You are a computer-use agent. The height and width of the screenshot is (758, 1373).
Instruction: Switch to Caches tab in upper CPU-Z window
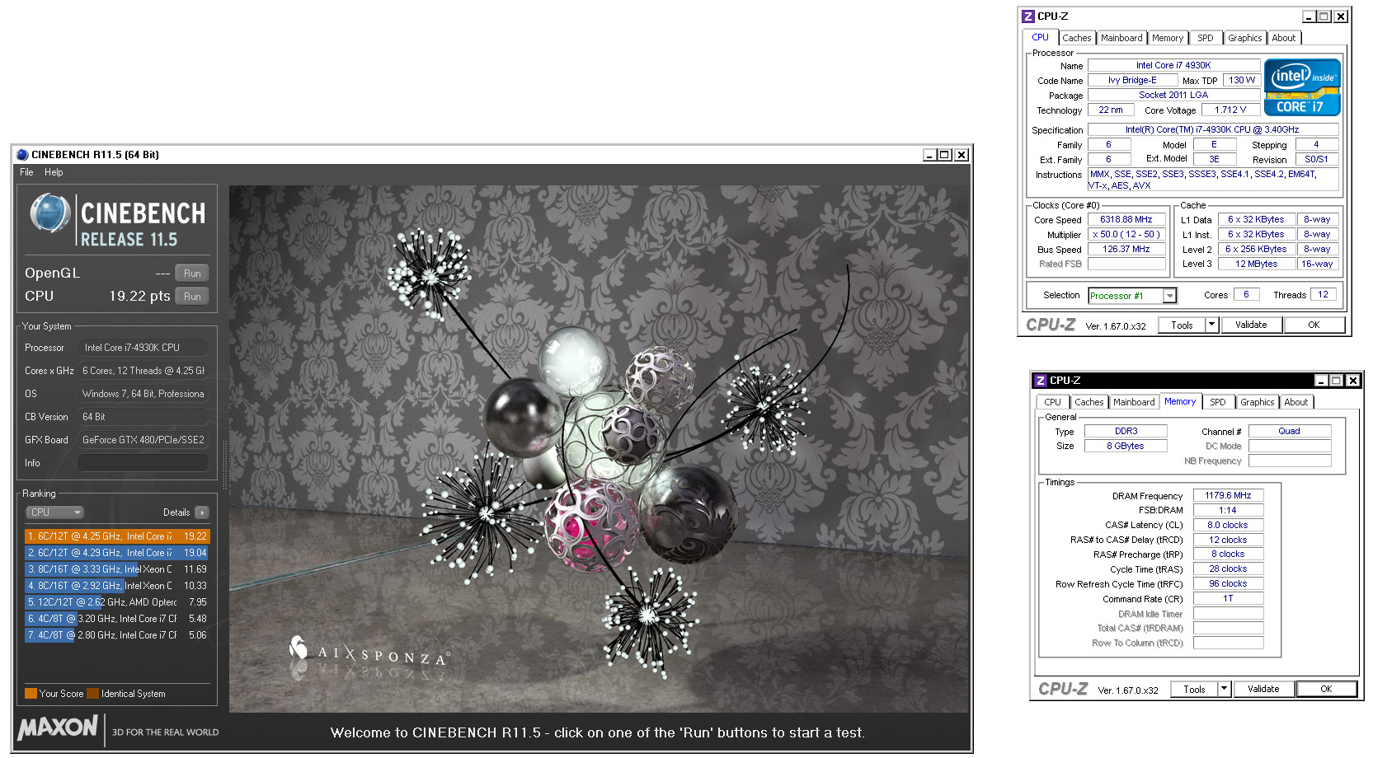tap(1077, 38)
